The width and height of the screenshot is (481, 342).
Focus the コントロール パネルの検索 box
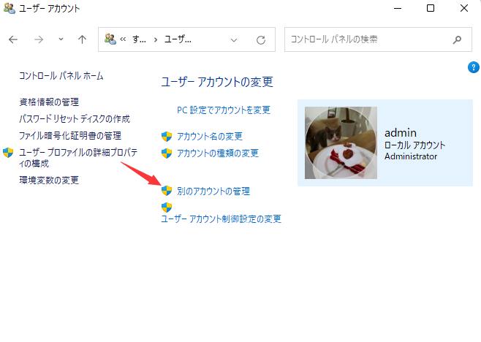tap(378, 39)
